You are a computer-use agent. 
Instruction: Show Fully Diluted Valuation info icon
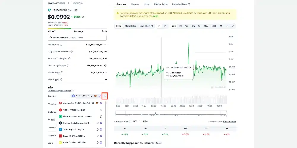(72, 52)
